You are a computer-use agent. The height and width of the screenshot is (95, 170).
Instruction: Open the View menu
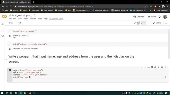[x=20, y=19]
